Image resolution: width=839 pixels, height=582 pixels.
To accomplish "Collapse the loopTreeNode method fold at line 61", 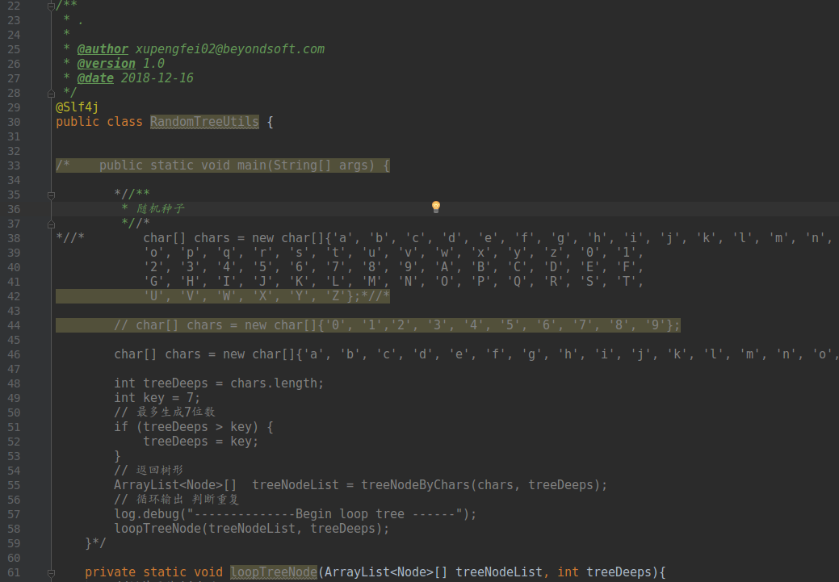I will click(x=52, y=573).
